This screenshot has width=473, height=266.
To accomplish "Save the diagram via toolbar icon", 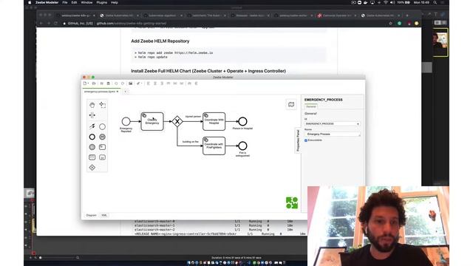I will pyautogui.click(x=102, y=83).
